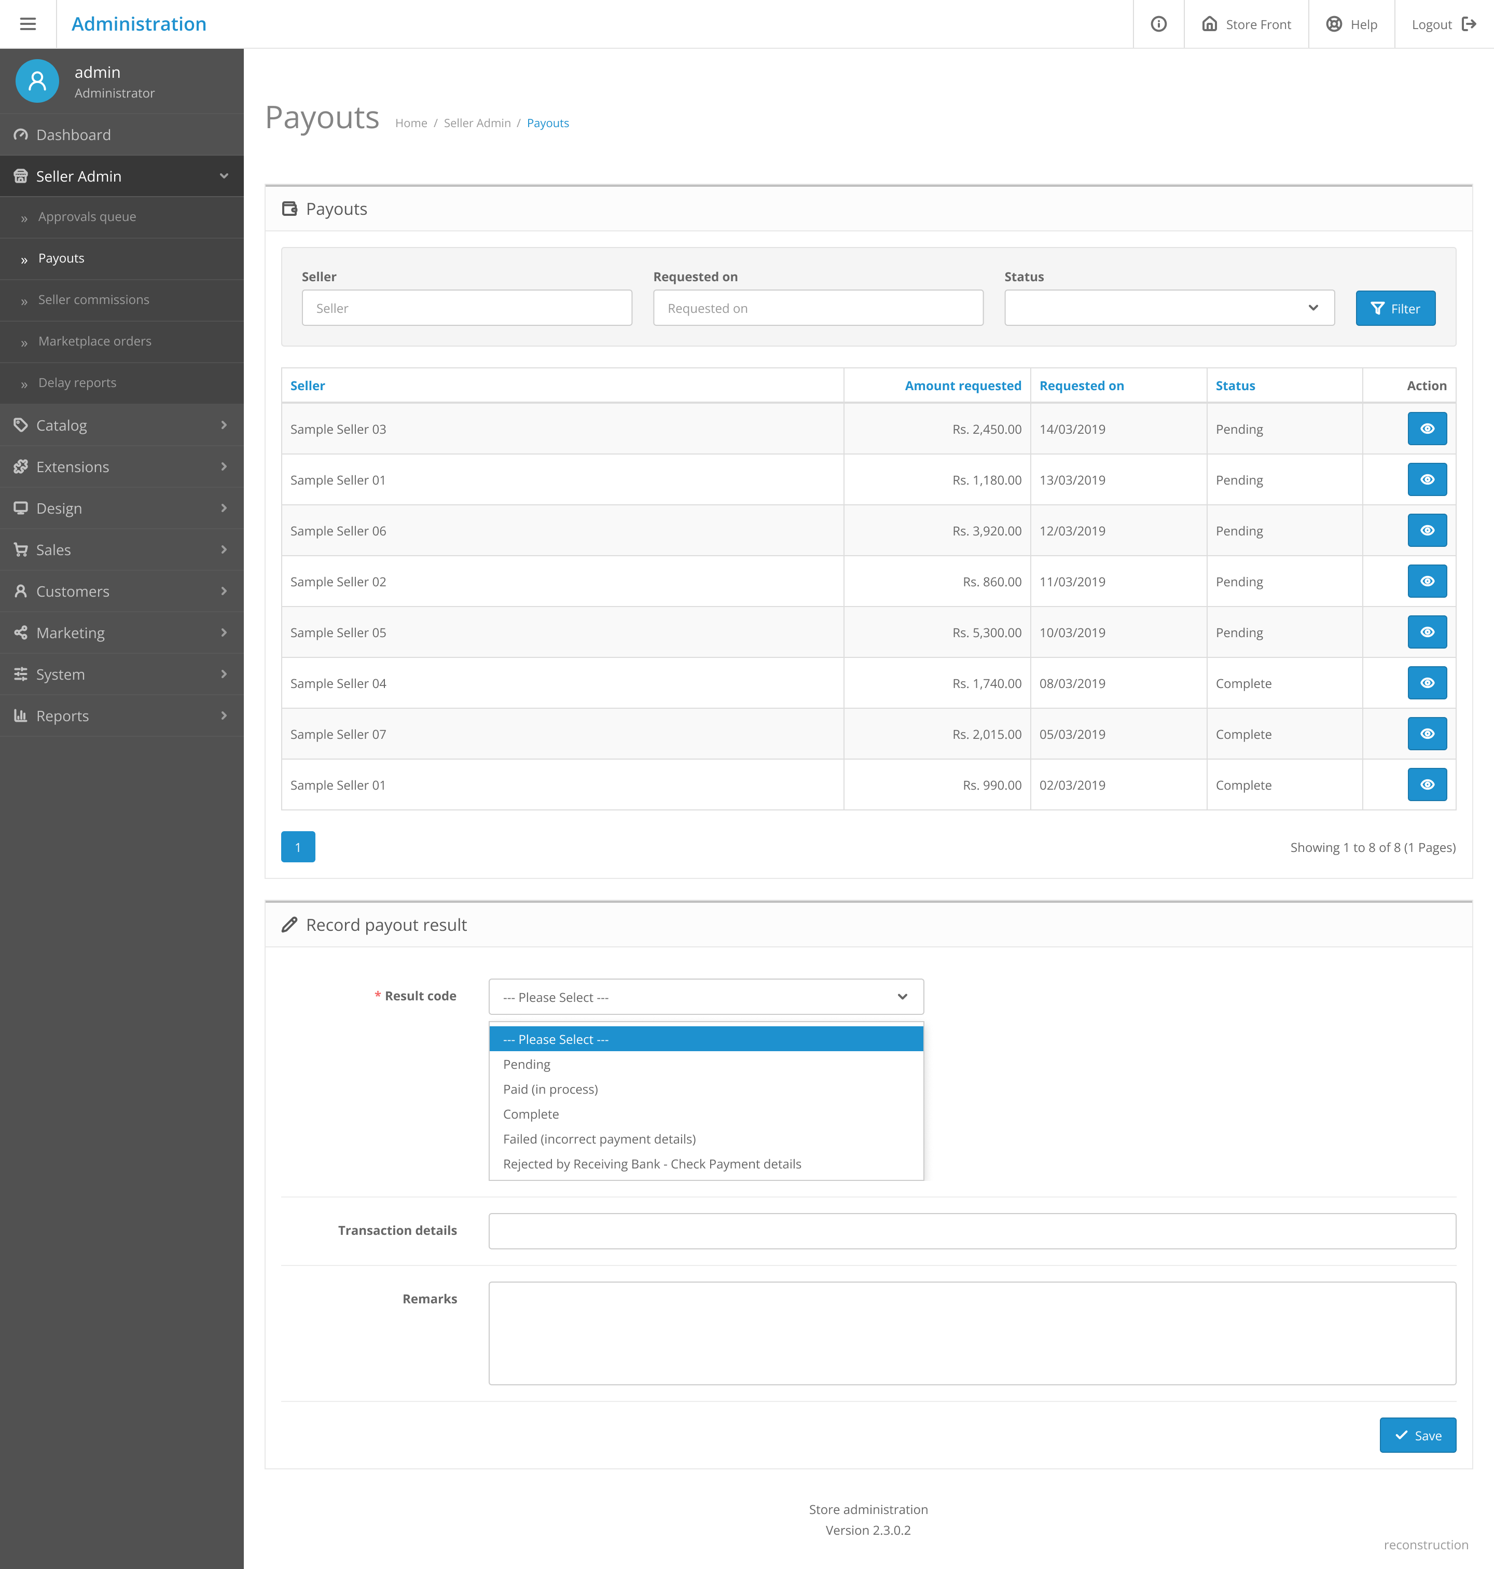
Task: Click the Save button
Action: [1418, 1435]
